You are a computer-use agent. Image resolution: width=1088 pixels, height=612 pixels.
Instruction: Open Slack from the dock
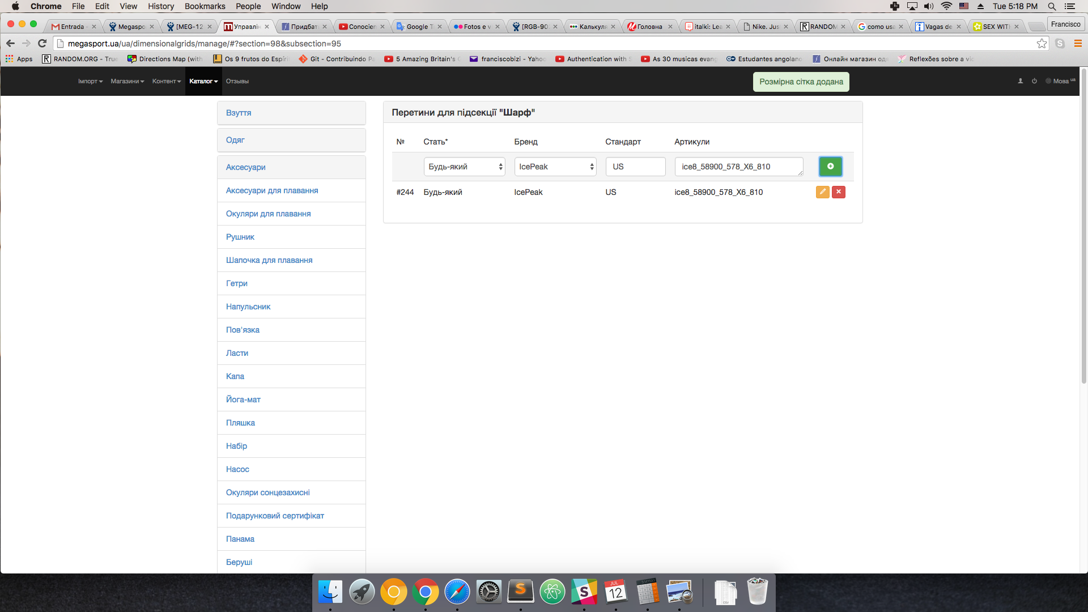click(584, 592)
